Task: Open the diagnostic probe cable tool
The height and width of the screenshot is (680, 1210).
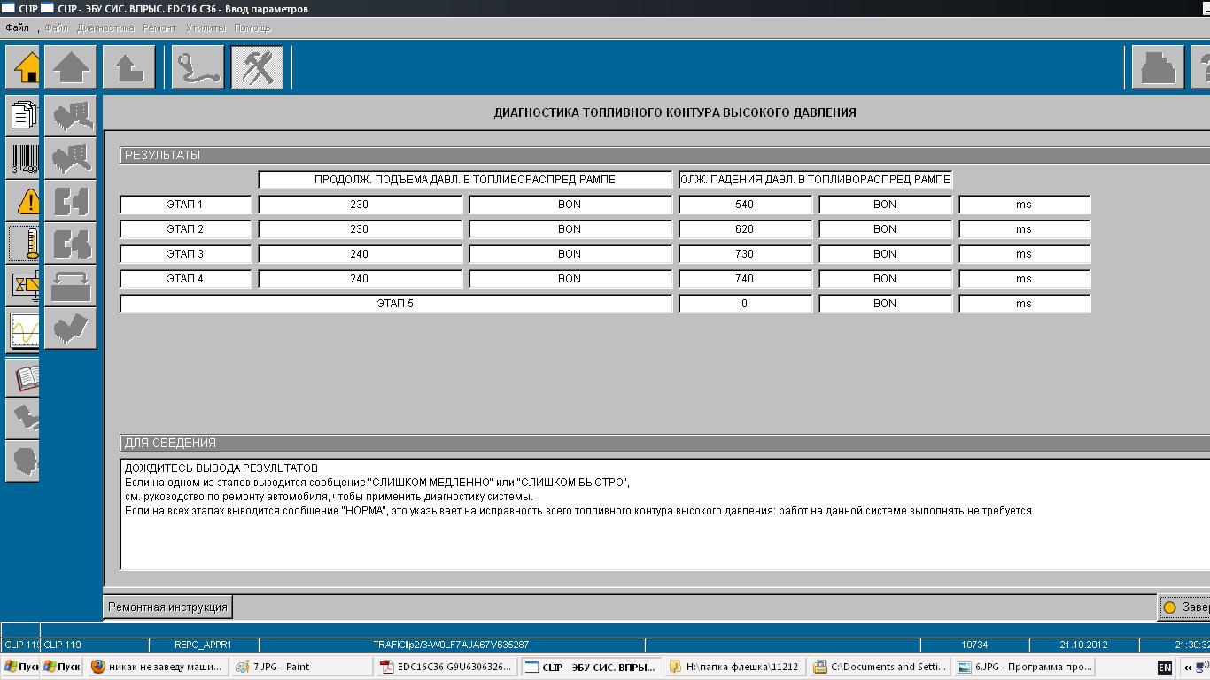Action: pyautogui.click(x=198, y=67)
